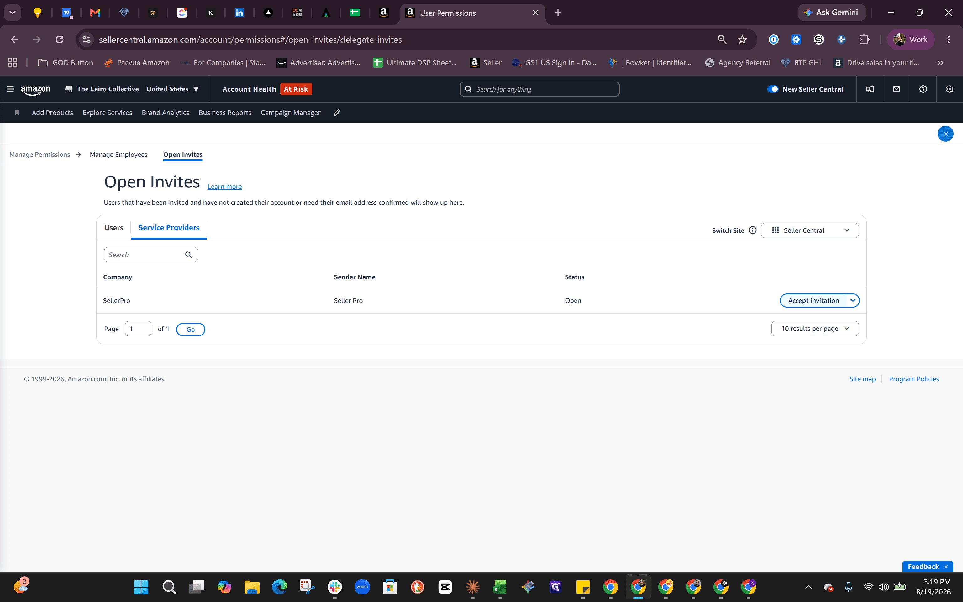The image size is (963, 602).
Task: Open the help question mark icon
Action: click(923, 89)
